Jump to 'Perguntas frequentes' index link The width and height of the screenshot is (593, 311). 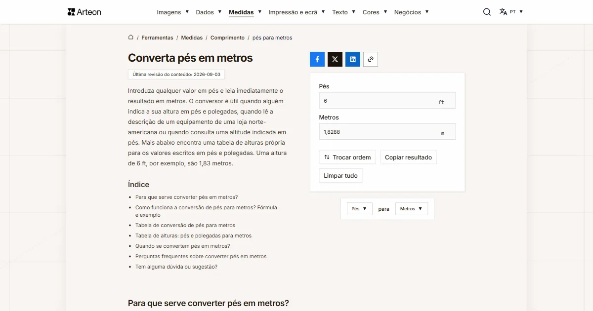point(201,256)
